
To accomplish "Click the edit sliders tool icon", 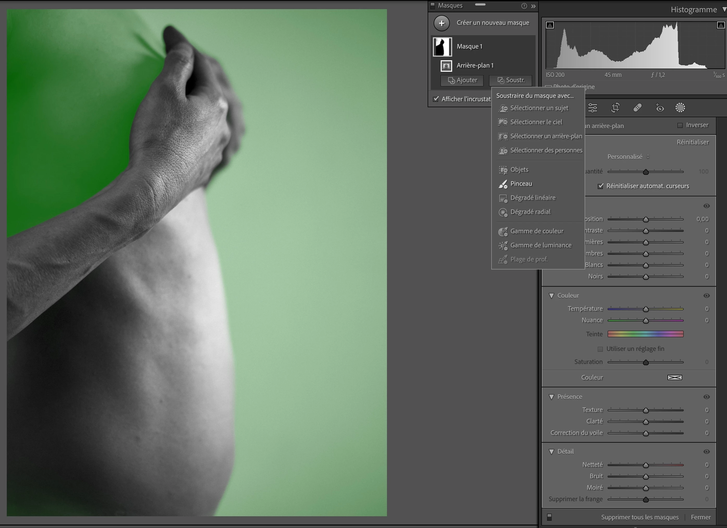I will (x=593, y=108).
